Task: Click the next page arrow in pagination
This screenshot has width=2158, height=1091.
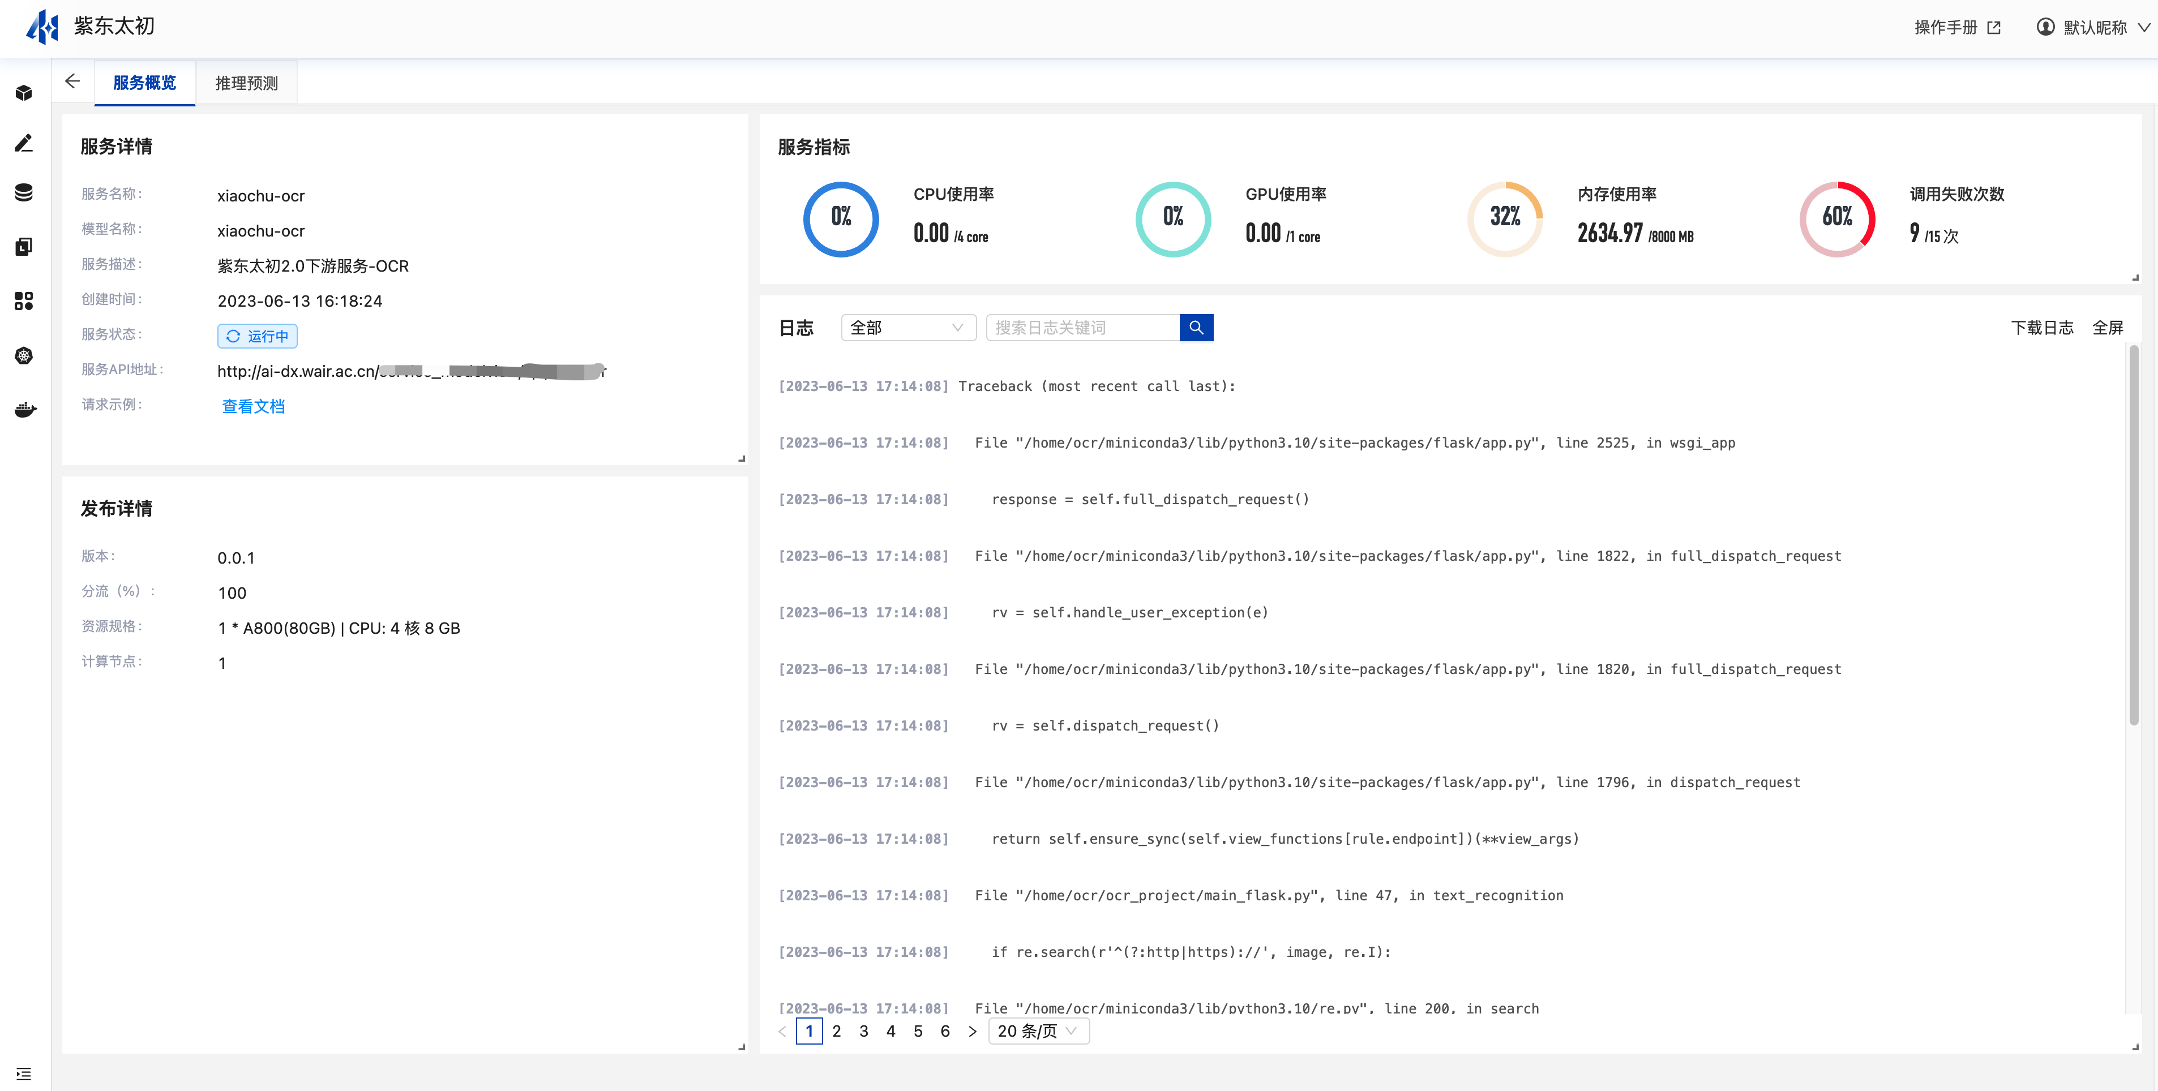Action: click(x=972, y=1030)
